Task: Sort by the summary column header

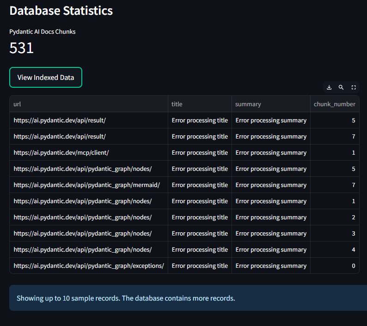Action: [271, 104]
